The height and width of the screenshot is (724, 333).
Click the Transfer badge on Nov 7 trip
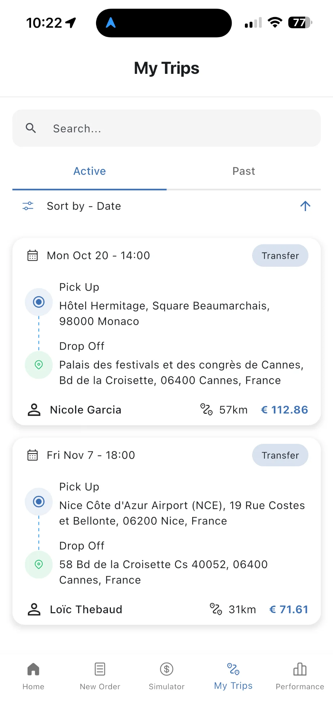pyautogui.click(x=280, y=455)
